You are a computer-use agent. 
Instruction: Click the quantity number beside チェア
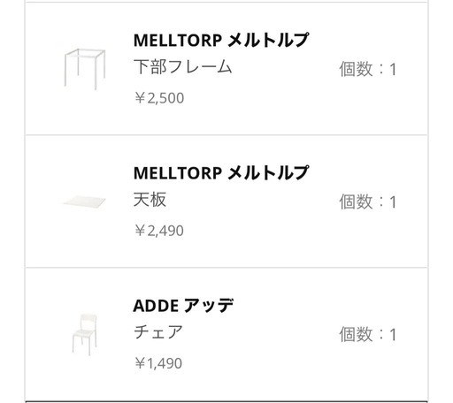393,335
